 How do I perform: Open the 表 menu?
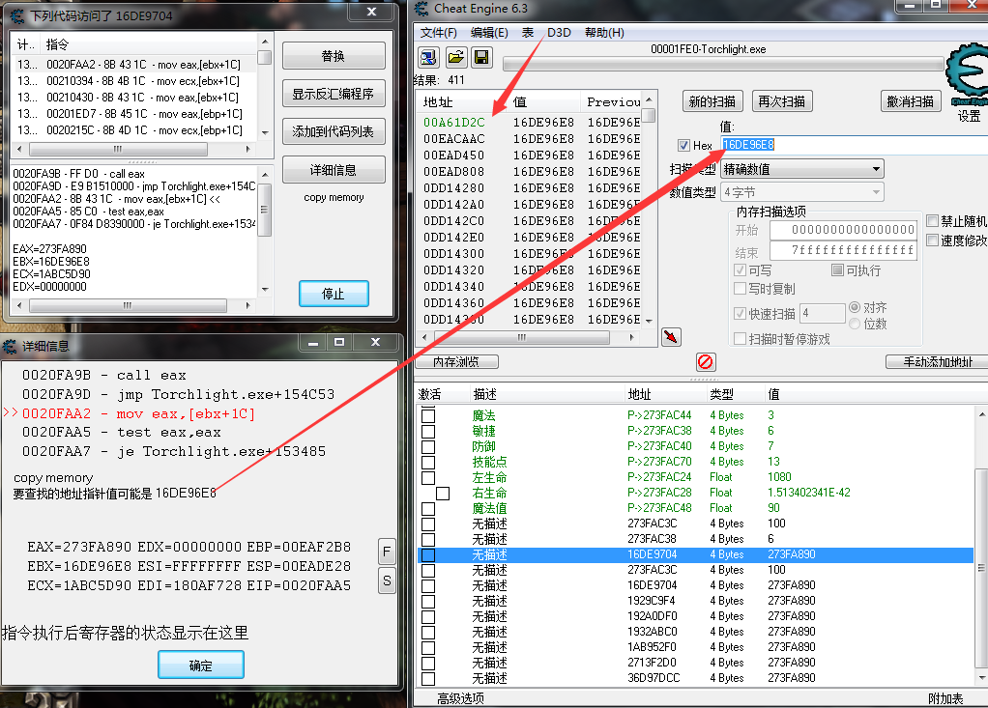click(x=528, y=33)
